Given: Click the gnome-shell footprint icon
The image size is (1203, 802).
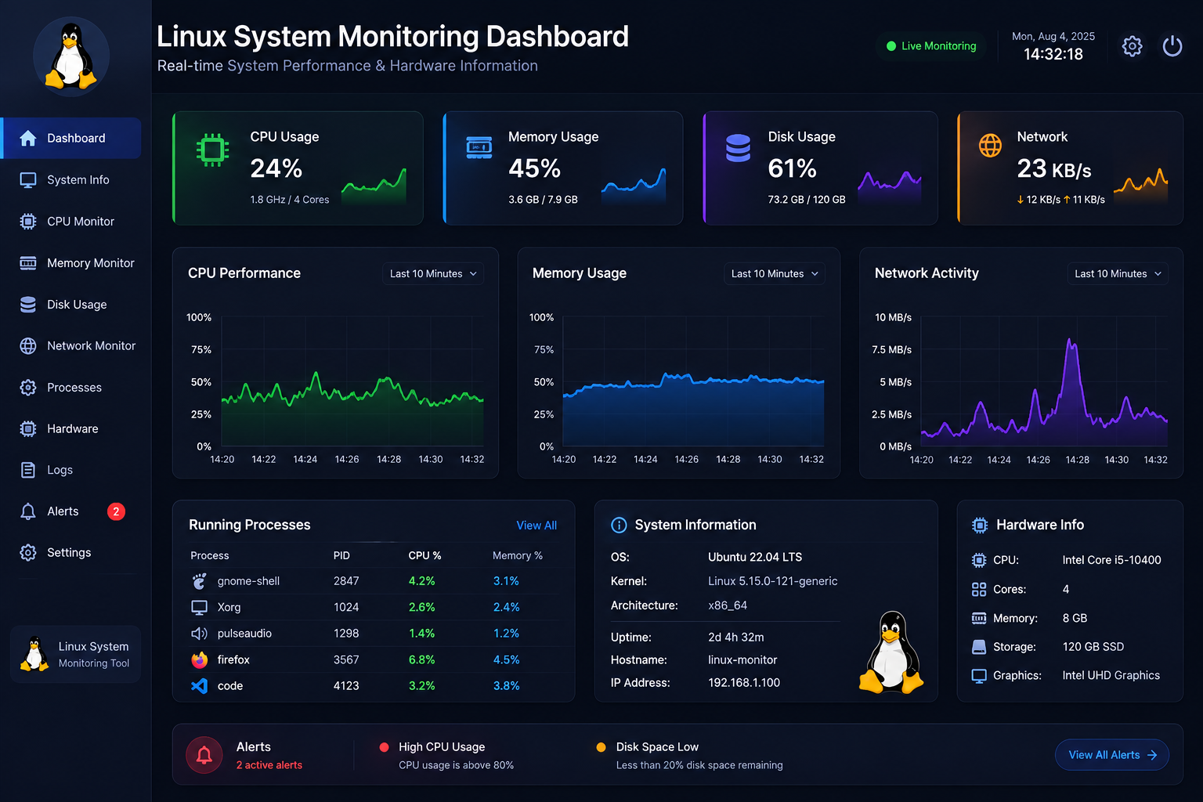Looking at the screenshot, I should 200,581.
